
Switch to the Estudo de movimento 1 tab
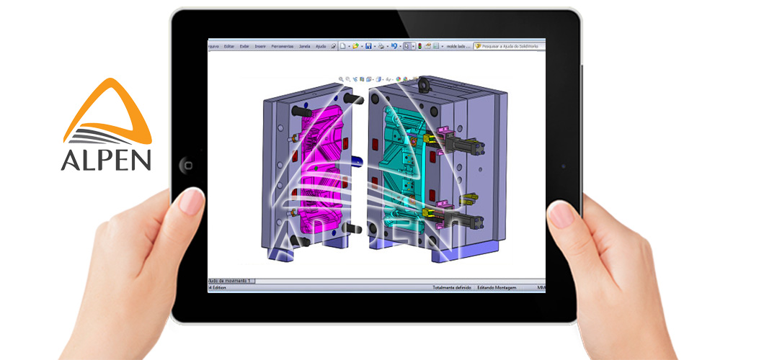(231, 279)
